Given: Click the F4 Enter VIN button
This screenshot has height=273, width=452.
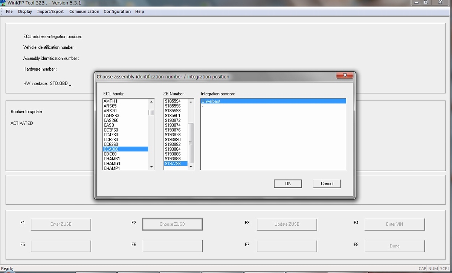Looking at the screenshot, I should [x=394, y=224].
